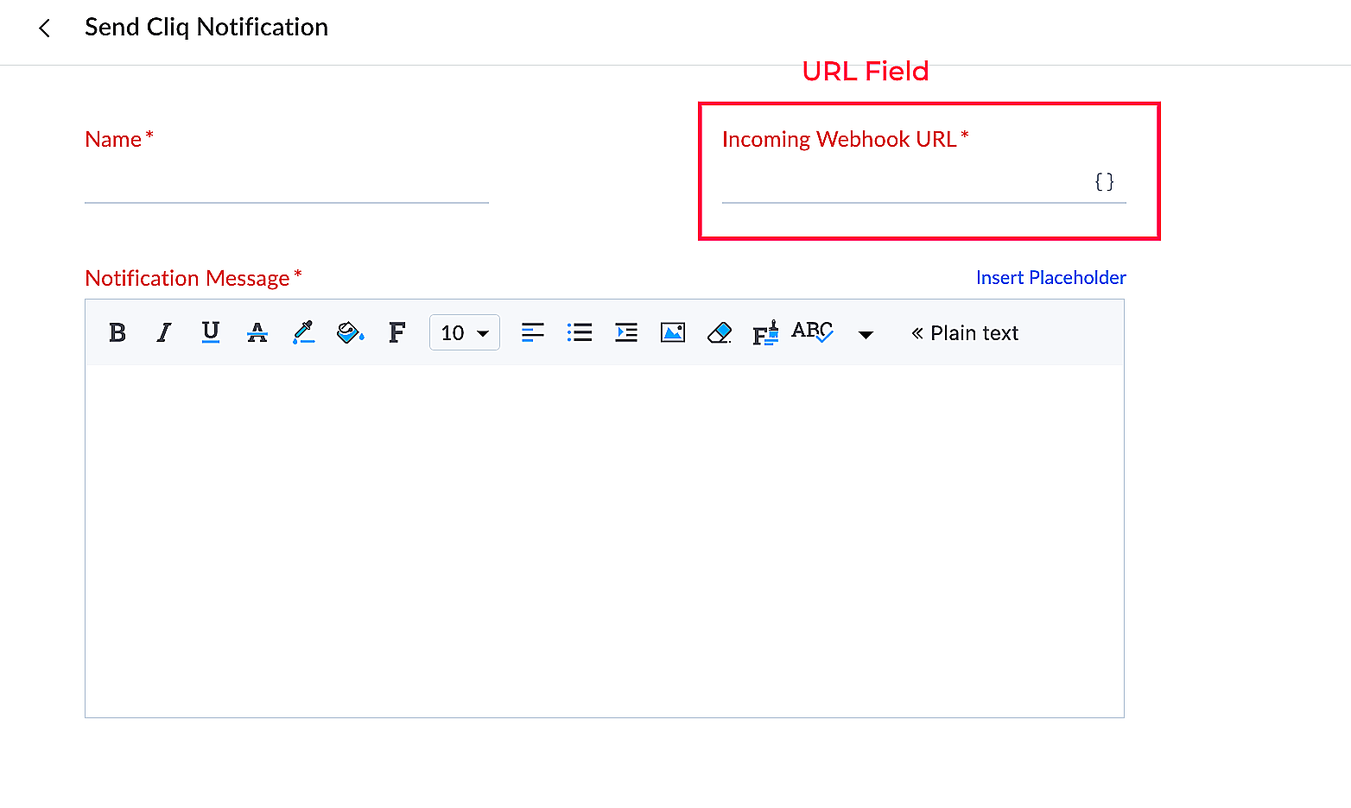Open the curly braces placeholder picker
Viewport: 1351px width, 808px height.
click(1104, 182)
